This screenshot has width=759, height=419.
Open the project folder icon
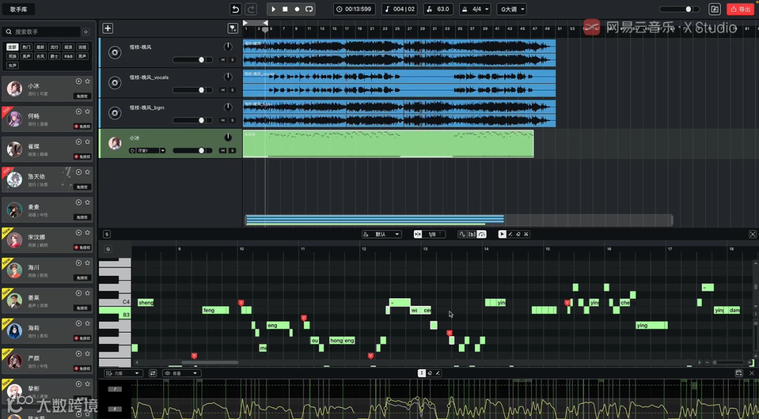(x=715, y=9)
